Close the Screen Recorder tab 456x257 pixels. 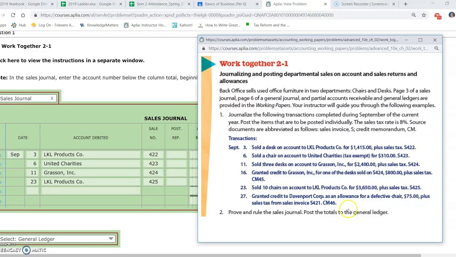393,4
